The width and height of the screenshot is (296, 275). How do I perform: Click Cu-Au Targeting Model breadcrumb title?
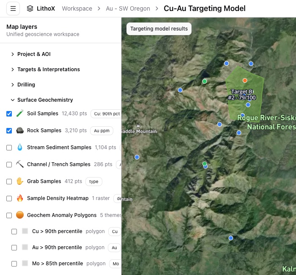[205, 8]
